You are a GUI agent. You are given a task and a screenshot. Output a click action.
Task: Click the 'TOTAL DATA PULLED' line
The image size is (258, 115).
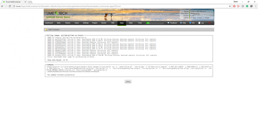pos(58,60)
